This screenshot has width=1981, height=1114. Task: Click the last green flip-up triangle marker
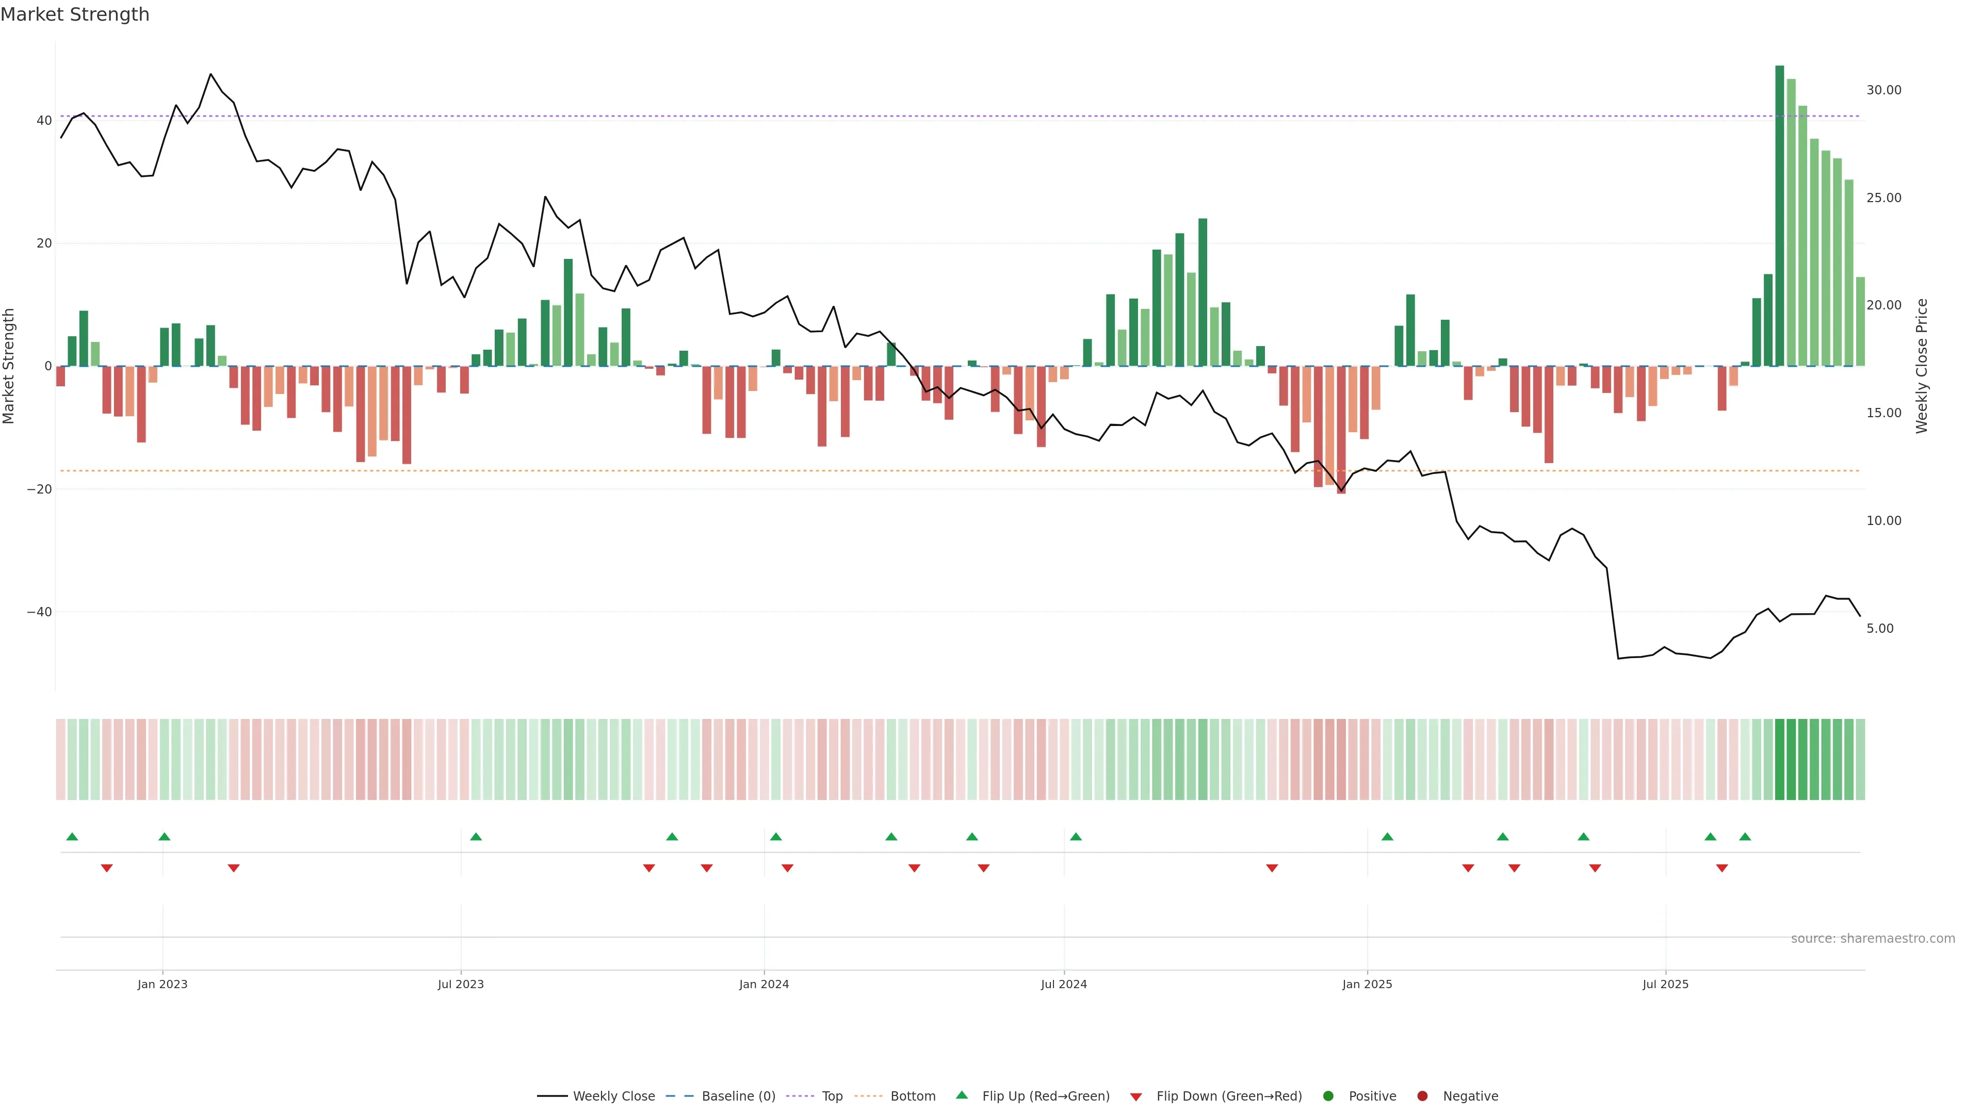(x=1745, y=837)
